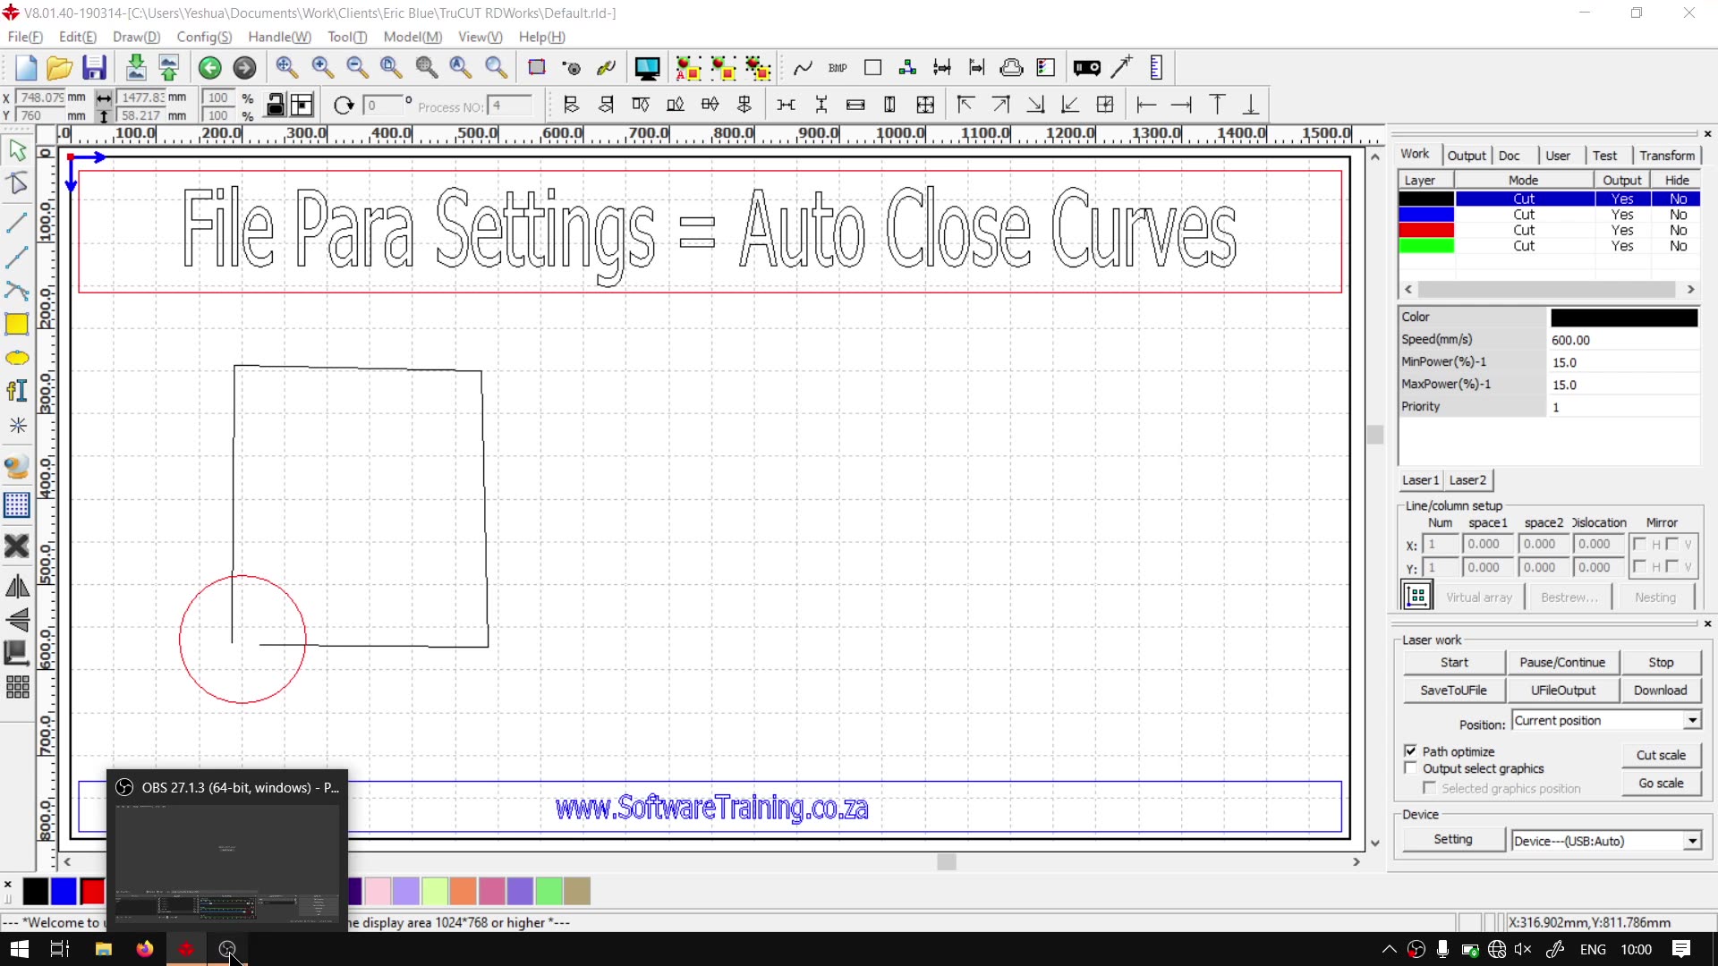Enable Output select graphics checkbox
This screenshot has width=1718, height=966.
point(1411,768)
